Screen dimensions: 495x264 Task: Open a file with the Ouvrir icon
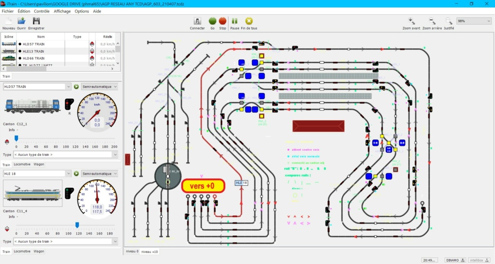pyautogui.click(x=21, y=21)
